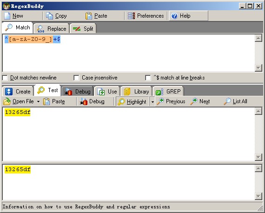
Task: Click lower pane scroll down arrow
Action: [258, 196]
